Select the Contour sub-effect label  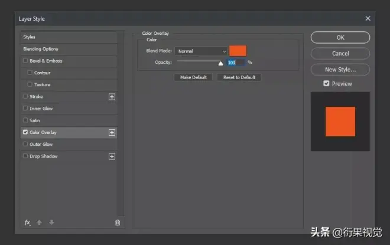43,73
